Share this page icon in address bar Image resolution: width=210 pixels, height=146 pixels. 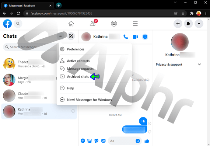[x=176, y=13]
